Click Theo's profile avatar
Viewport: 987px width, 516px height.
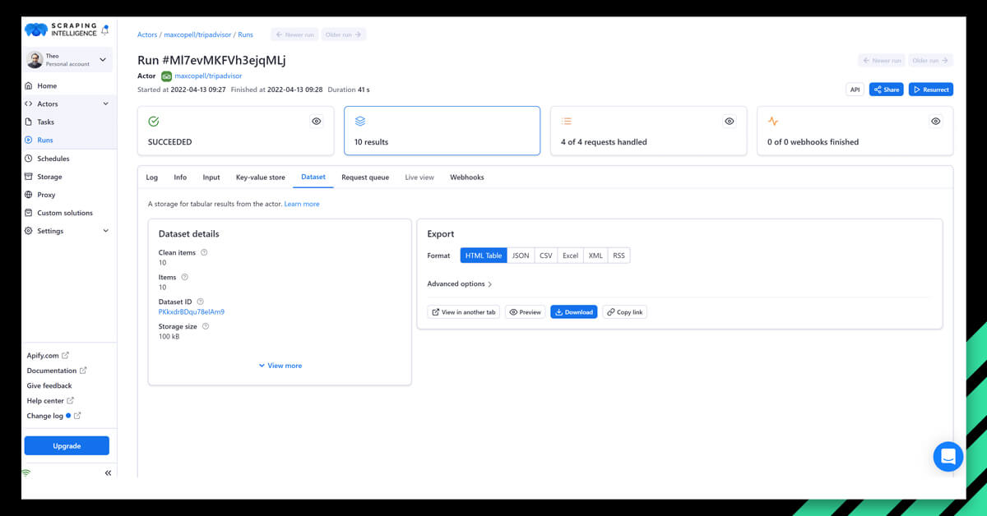pyautogui.click(x=35, y=60)
